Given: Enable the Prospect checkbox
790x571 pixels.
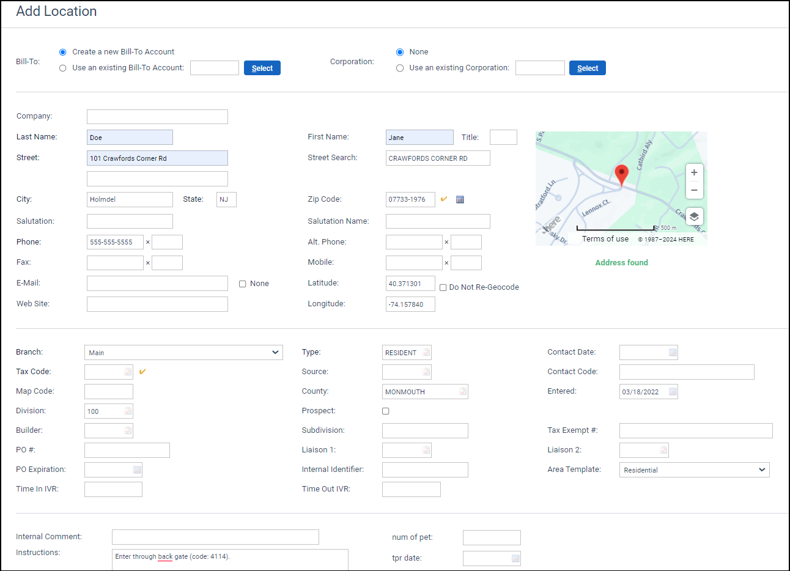Looking at the screenshot, I should click(x=385, y=411).
